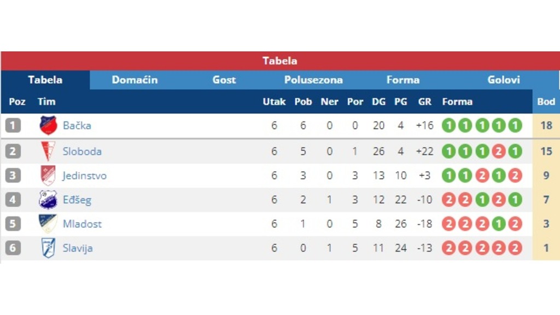
Task: Click the red Tabela title bar
Action: point(280,61)
